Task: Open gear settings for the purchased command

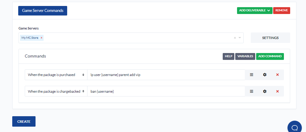Action: click(x=265, y=75)
